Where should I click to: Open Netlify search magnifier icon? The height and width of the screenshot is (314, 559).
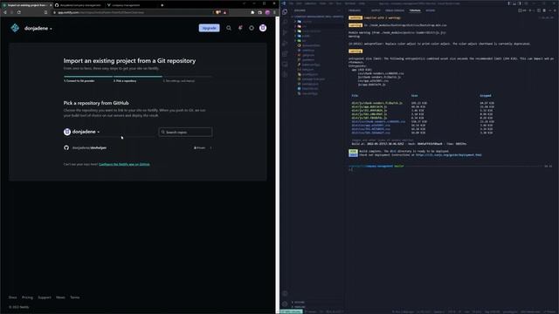[x=229, y=28]
